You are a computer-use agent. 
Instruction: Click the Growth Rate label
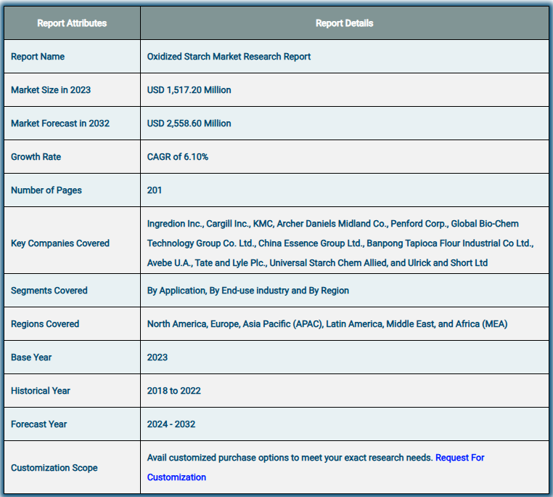(36, 157)
